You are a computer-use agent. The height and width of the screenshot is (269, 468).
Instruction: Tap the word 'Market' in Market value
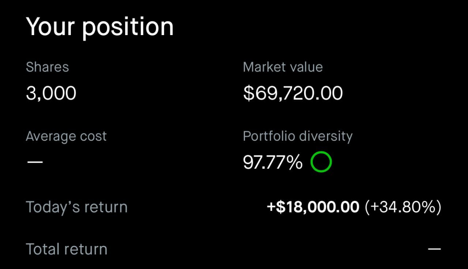point(264,67)
